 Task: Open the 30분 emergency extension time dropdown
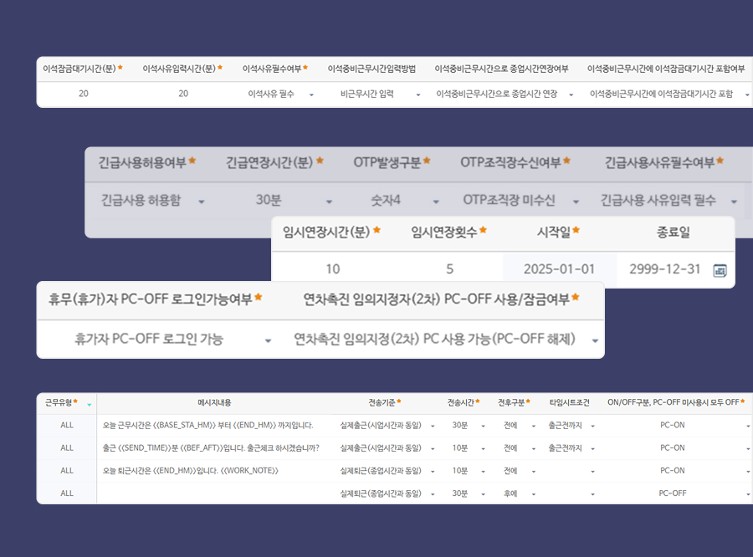328,201
